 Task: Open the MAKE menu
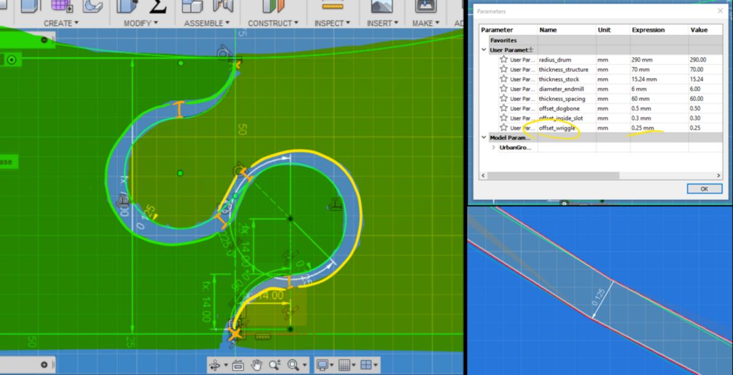[x=426, y=23]
